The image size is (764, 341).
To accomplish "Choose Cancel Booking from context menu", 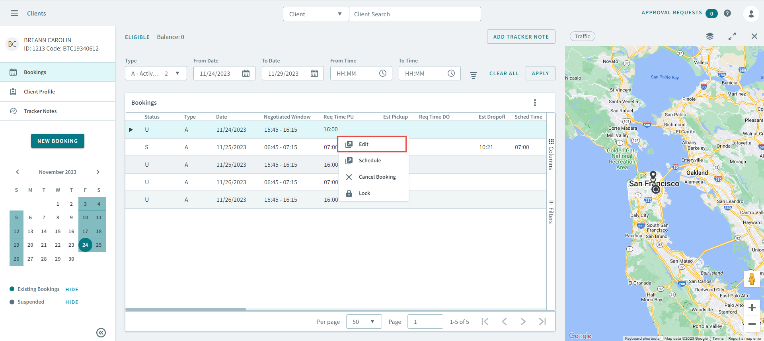I will tap(377, 177).
